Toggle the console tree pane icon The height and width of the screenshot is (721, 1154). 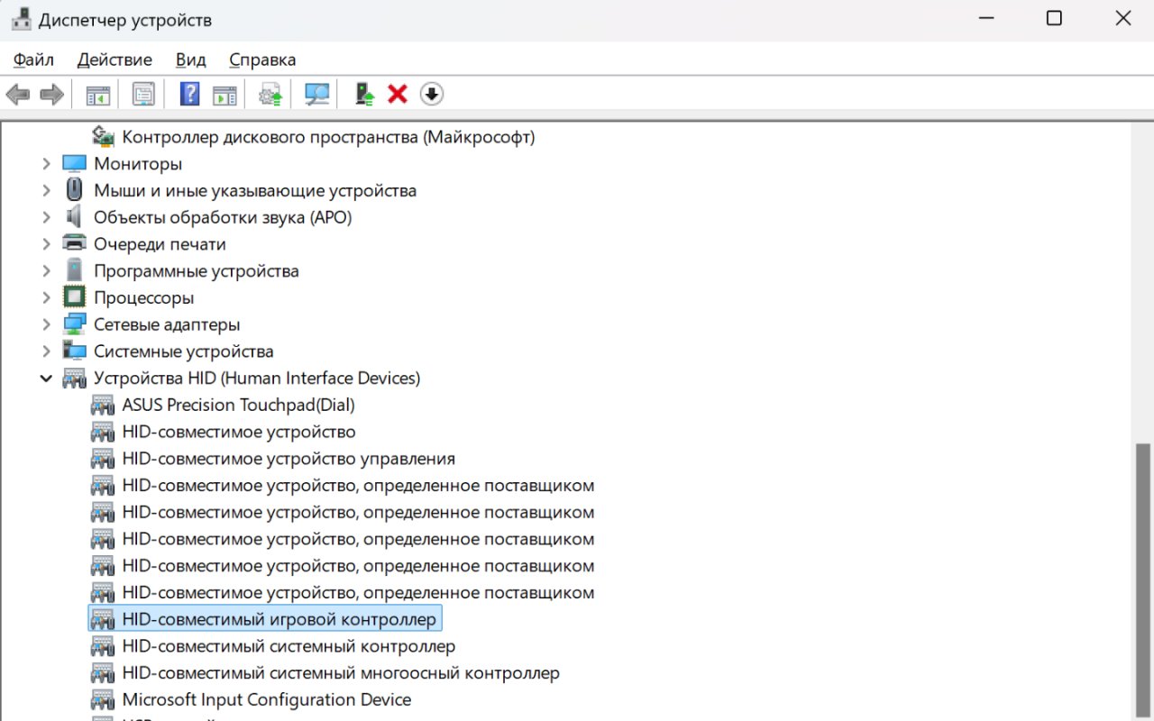pyautogui.click(x=97, y=94)
